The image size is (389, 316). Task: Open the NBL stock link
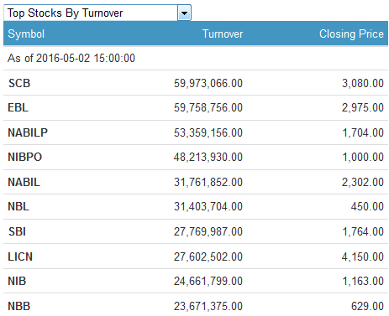(x=18, y=206)
